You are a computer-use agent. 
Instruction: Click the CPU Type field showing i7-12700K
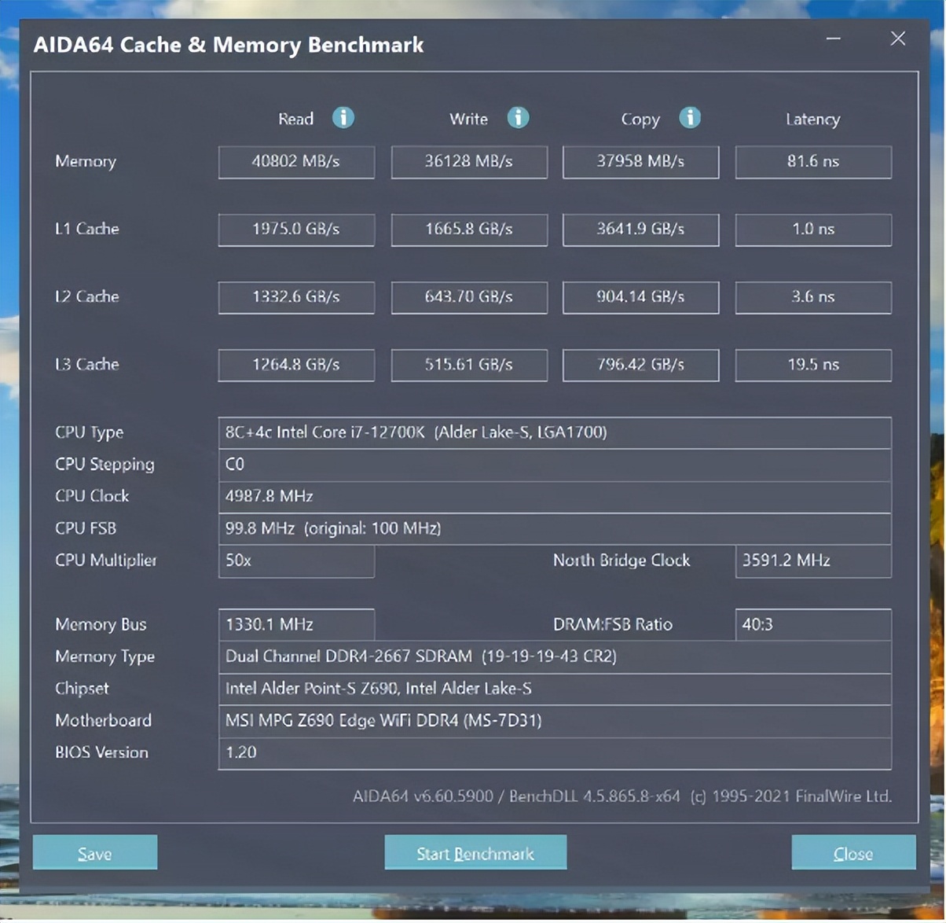[554, 432]
